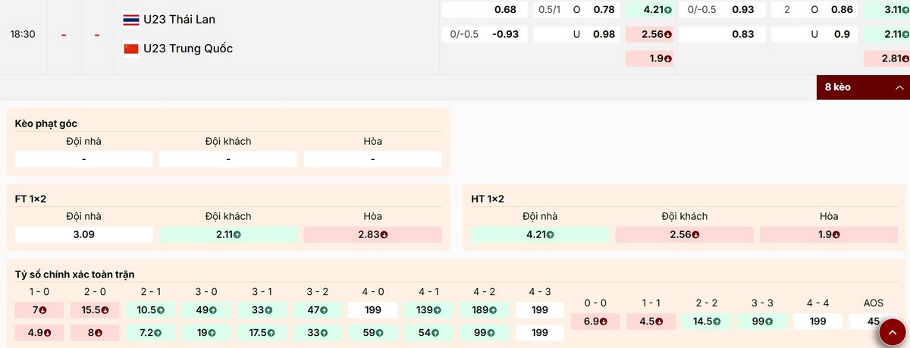
Task: Click red down arrow beside 15.5 odds
Action: point(105,310)
